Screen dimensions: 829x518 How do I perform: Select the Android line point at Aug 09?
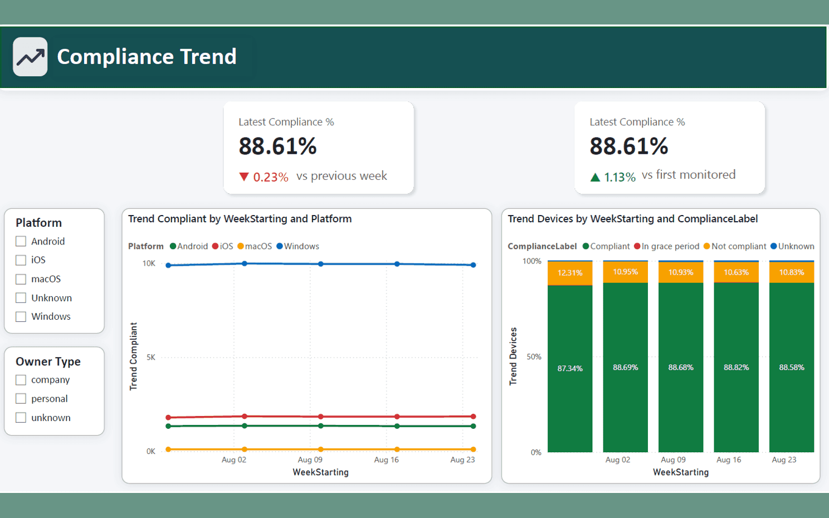point(321,426)
